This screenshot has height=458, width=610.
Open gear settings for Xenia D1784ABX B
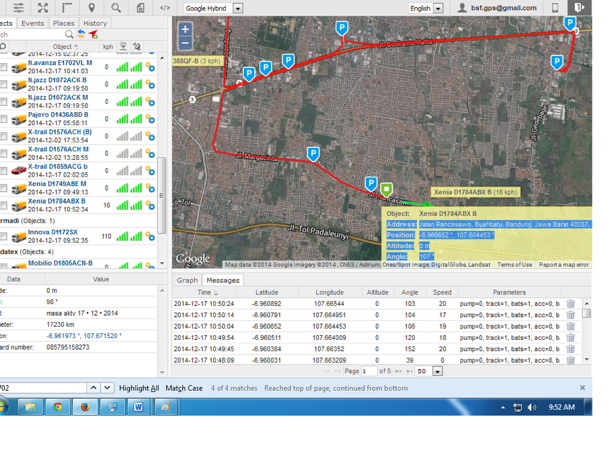pyautogui.click(x=150, y=206)
